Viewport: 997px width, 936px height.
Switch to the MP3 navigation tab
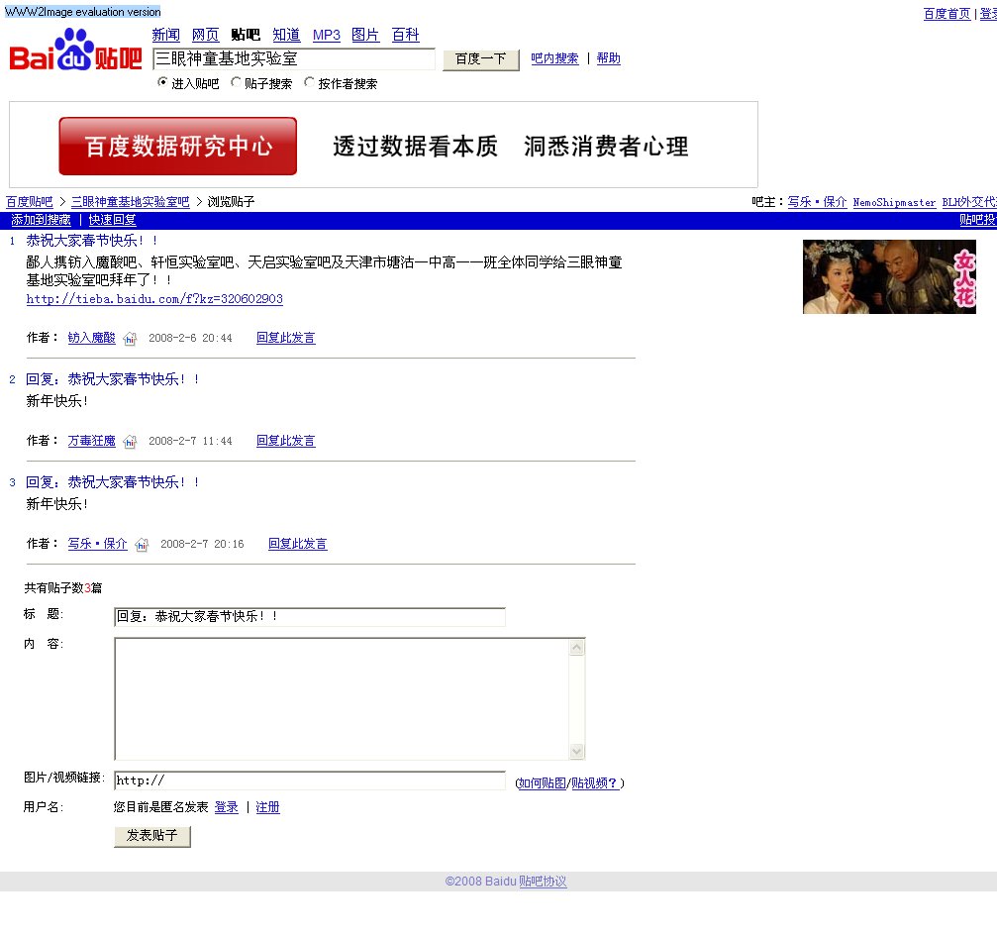click(326, 35)
